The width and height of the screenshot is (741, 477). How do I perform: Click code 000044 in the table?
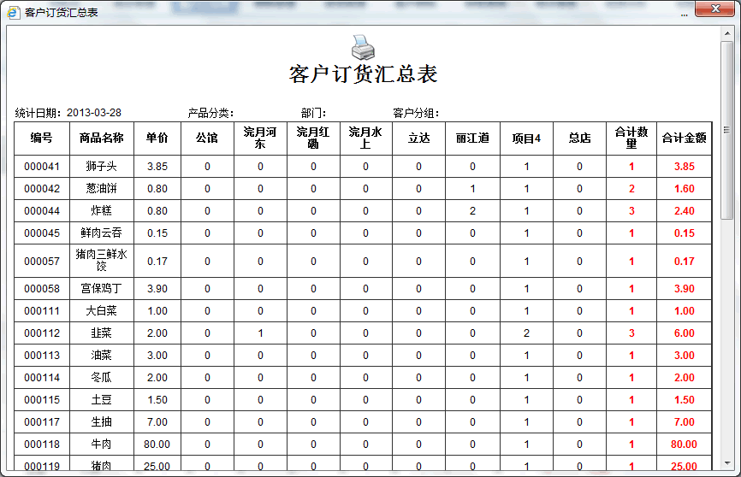click(42, 210)
